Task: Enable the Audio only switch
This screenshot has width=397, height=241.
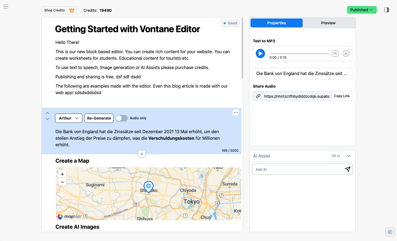Action: (x=122, y=118)
